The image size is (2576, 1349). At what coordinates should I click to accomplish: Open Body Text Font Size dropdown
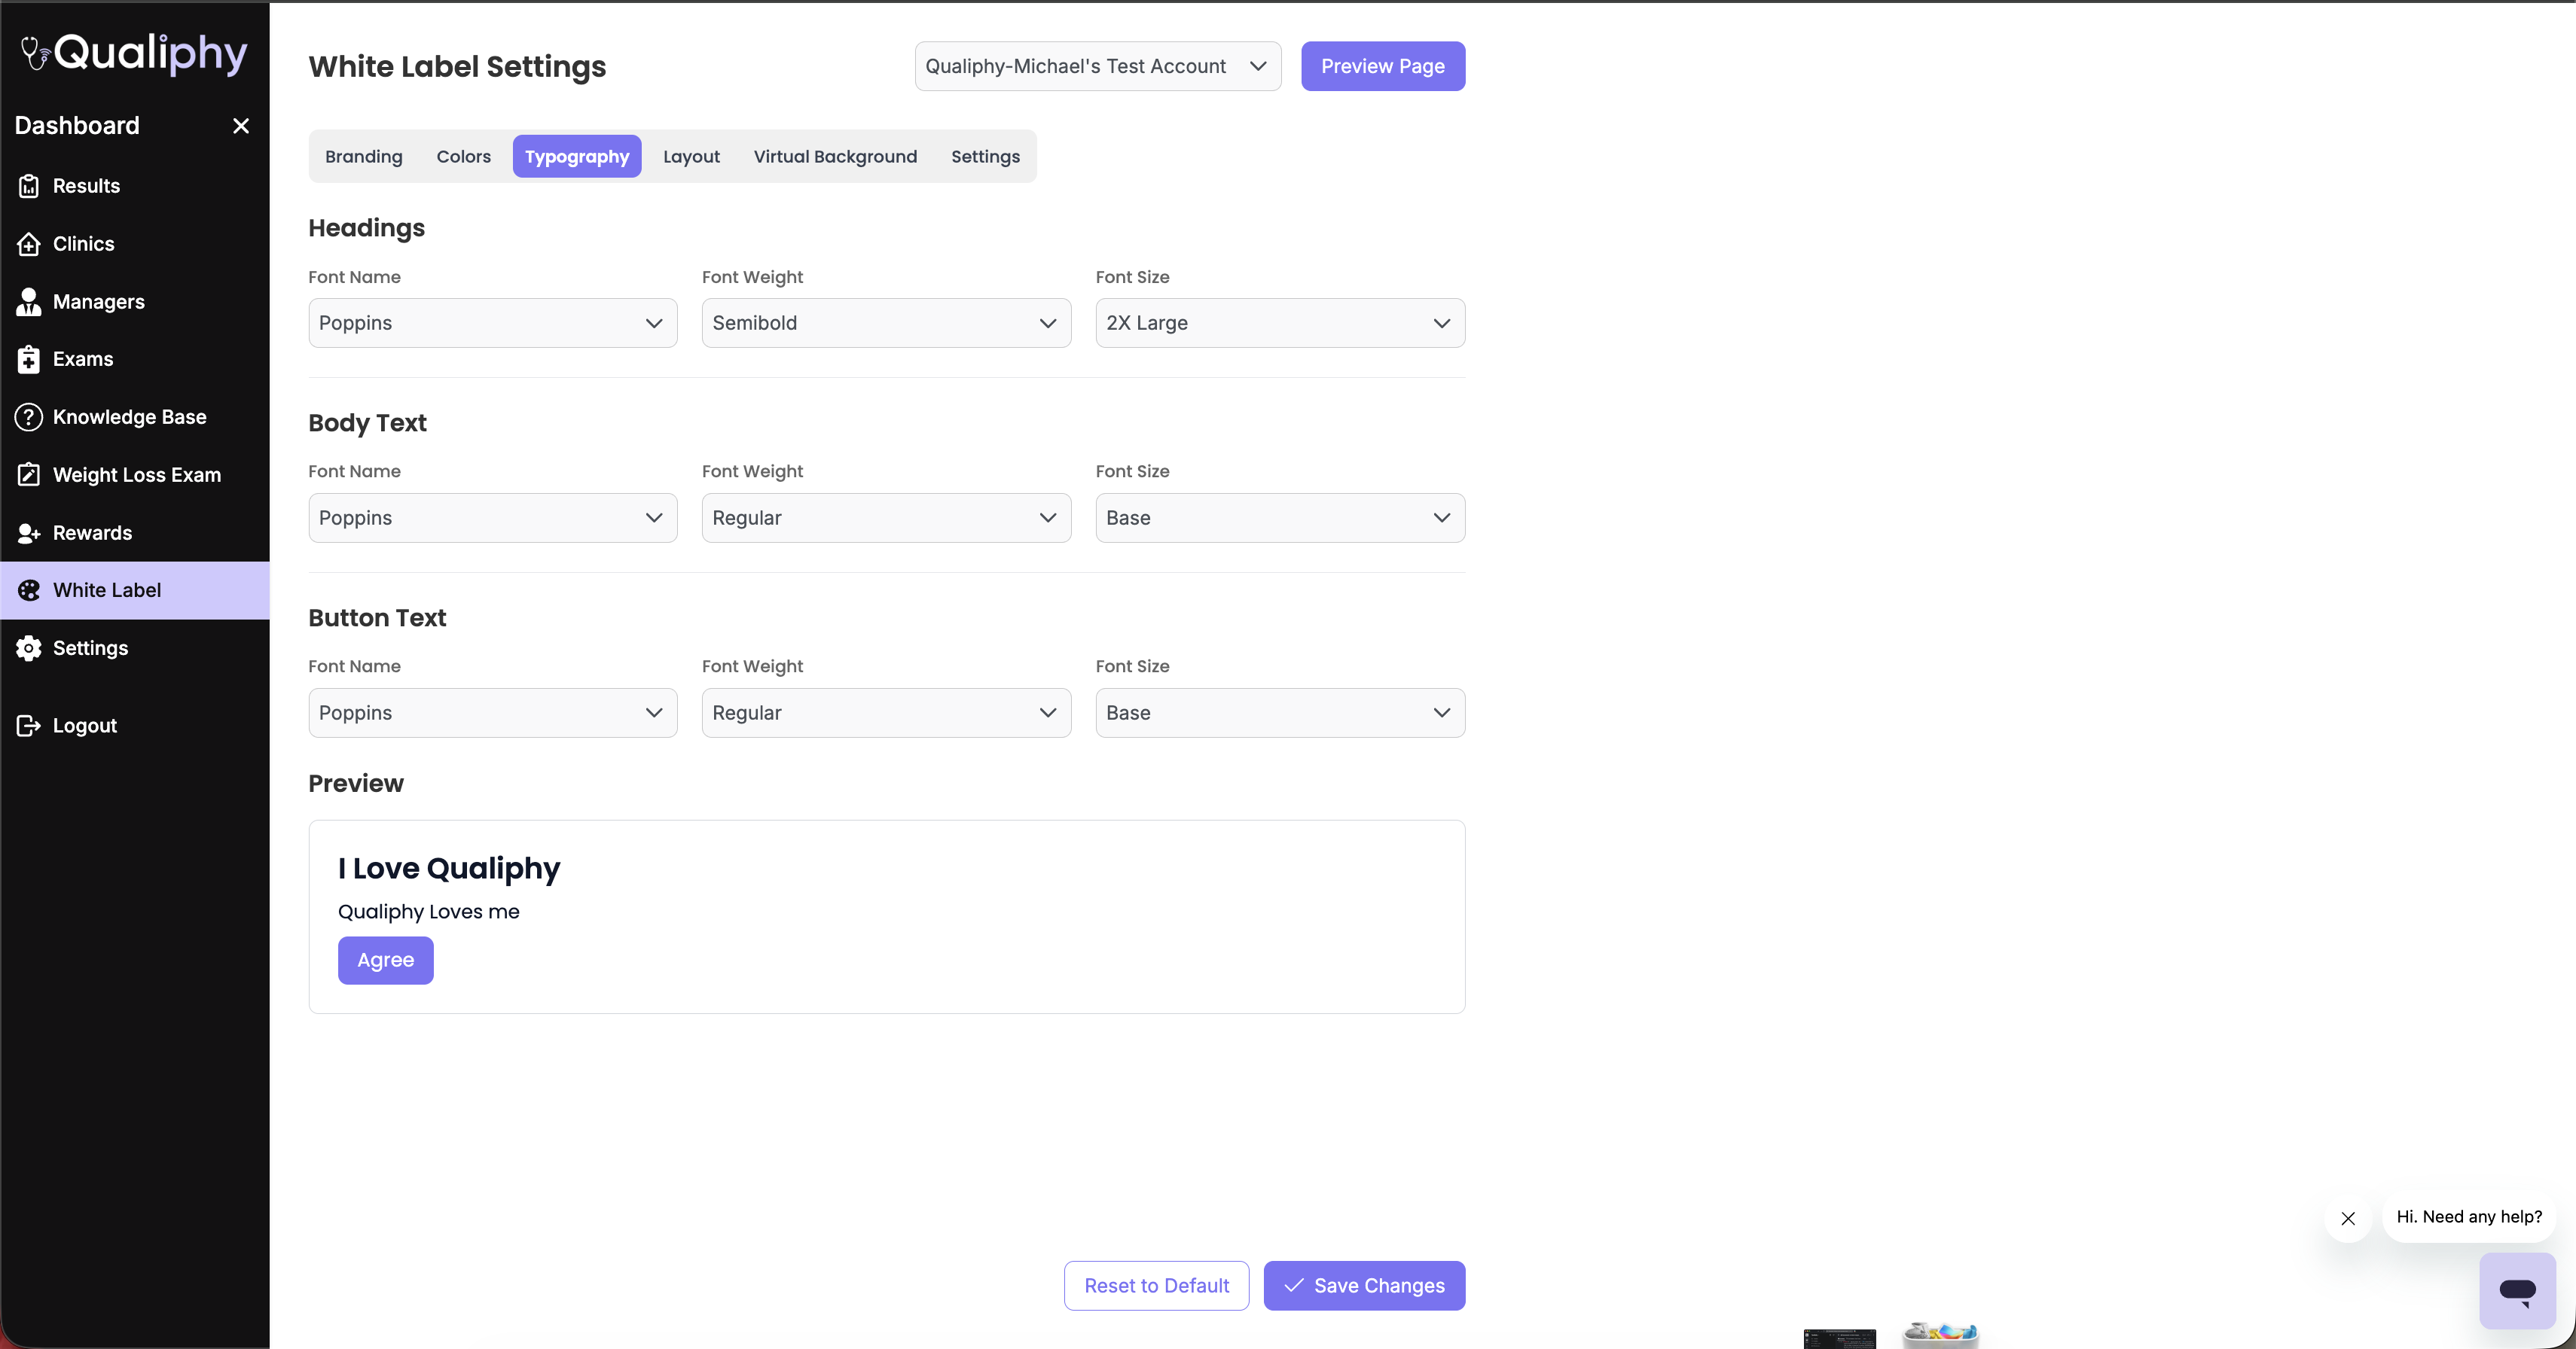(x=1280, y=518)
